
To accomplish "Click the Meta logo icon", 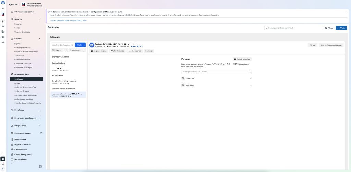I will pyautogui.click(x=3, y=3).
